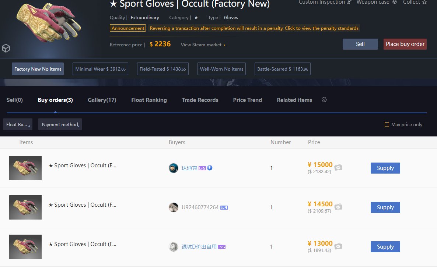Read penalty standards announcement text

click(254, 28)
